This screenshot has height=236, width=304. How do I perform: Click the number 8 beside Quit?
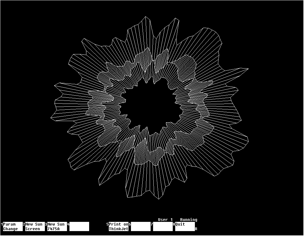(x=174, y=224)
